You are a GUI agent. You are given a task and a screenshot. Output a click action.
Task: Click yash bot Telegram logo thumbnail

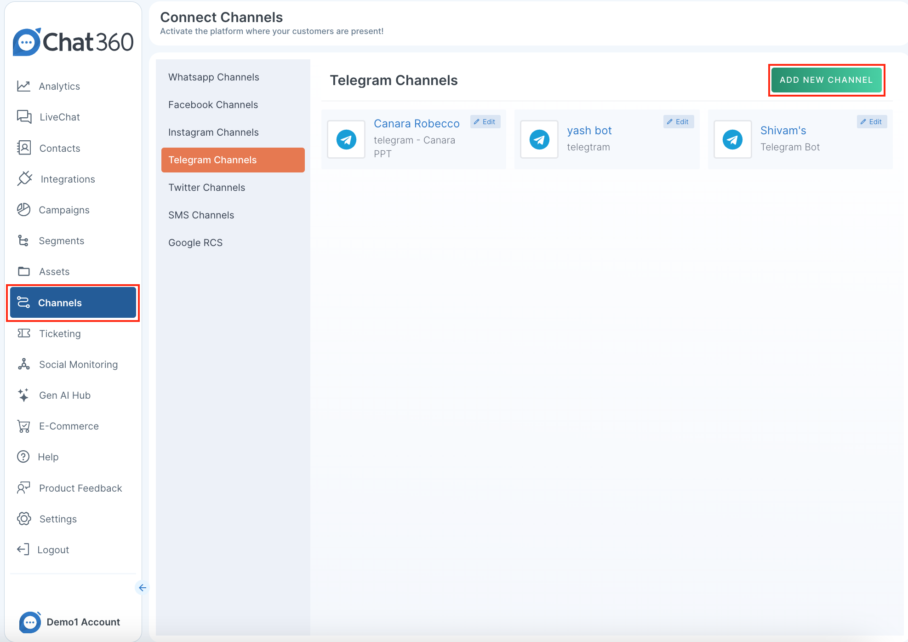539,139
